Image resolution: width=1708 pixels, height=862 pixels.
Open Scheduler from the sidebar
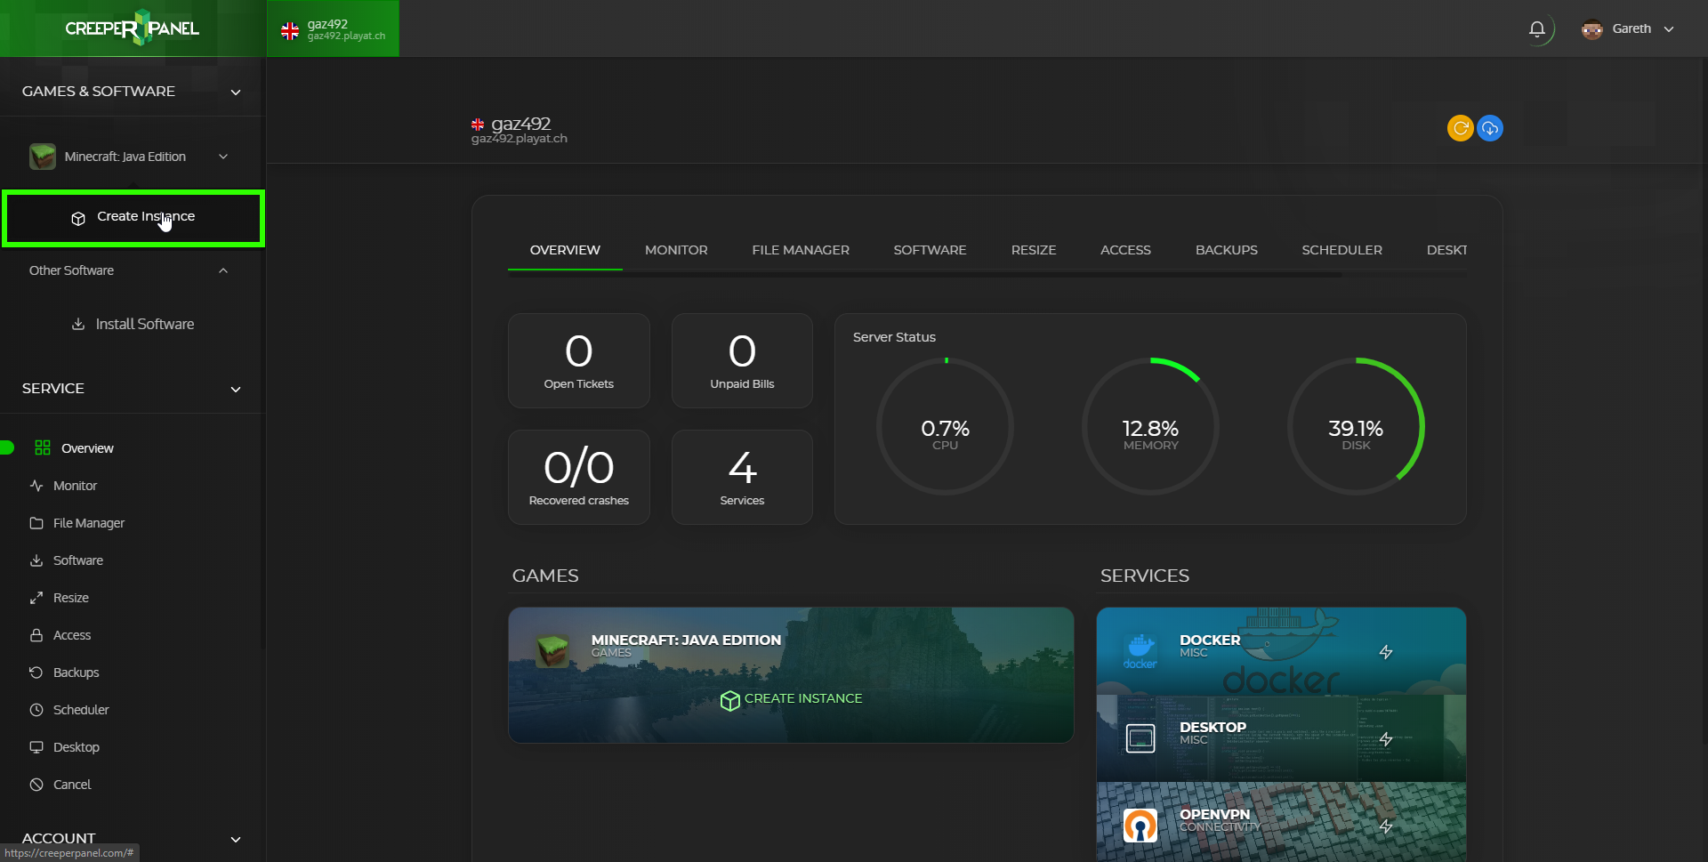click(81, 710)
